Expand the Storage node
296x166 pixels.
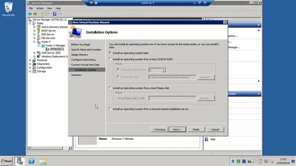tap(30, 71)
